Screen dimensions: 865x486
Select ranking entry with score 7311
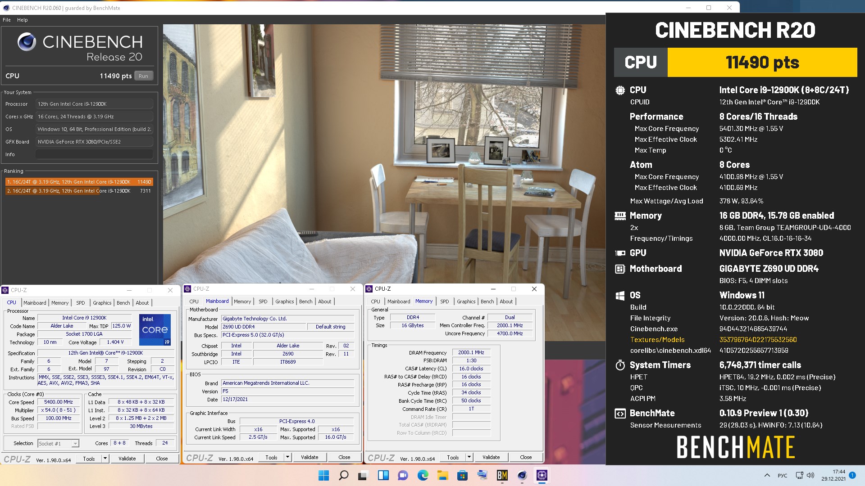click(x=79, y=191)
